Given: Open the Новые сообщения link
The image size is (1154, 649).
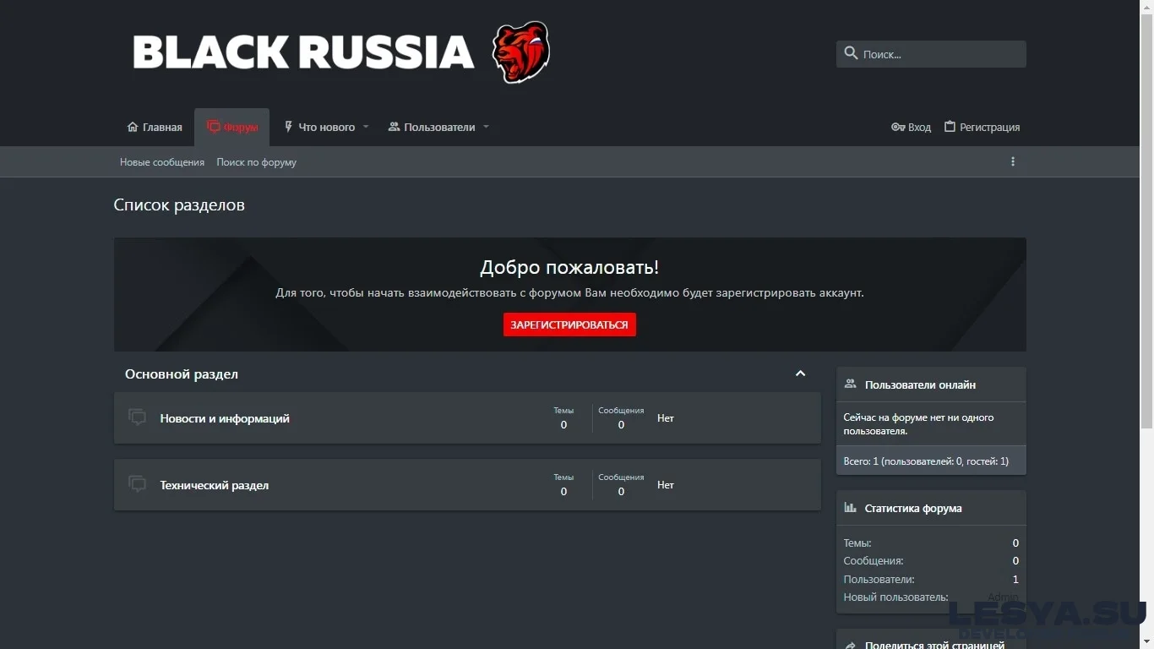Looking at the screenshot, I should tap(161, 161).
